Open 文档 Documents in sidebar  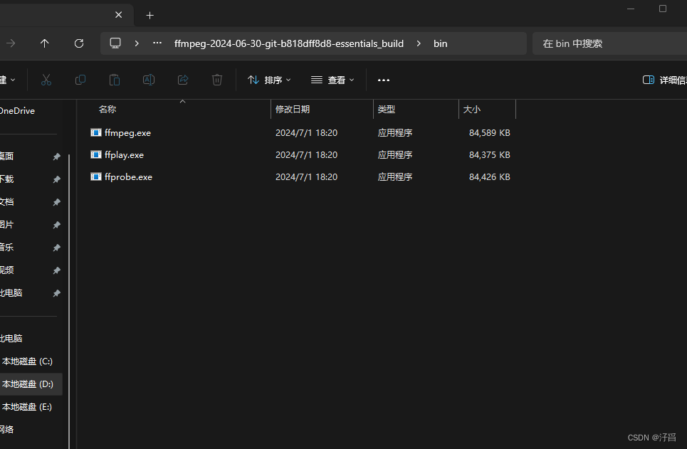click(x=7, y=202)
